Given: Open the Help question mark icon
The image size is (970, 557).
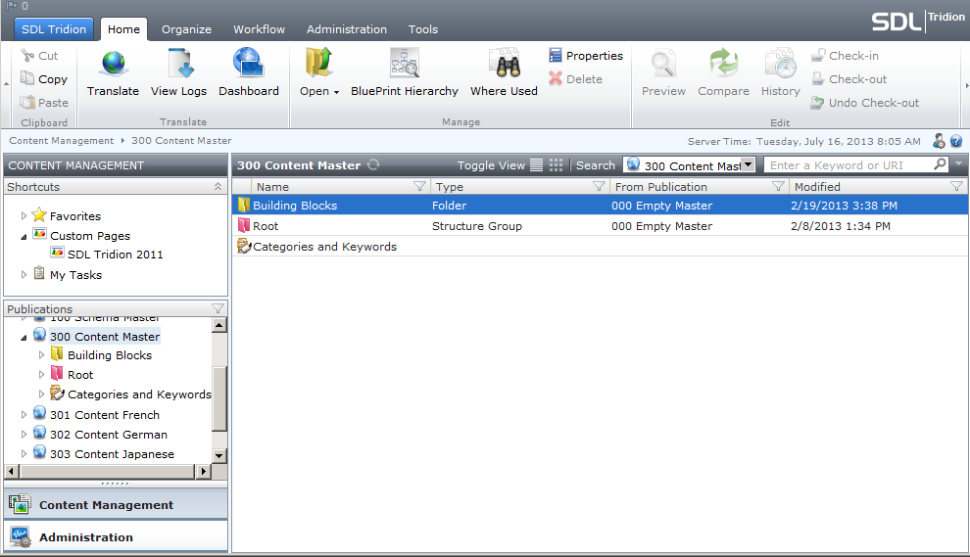Looking at the screenshot, I should [x=956, y=141].
